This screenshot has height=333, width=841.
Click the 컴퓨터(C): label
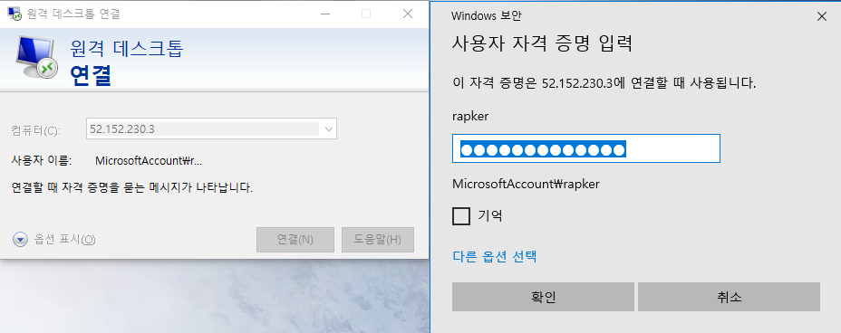36,130
